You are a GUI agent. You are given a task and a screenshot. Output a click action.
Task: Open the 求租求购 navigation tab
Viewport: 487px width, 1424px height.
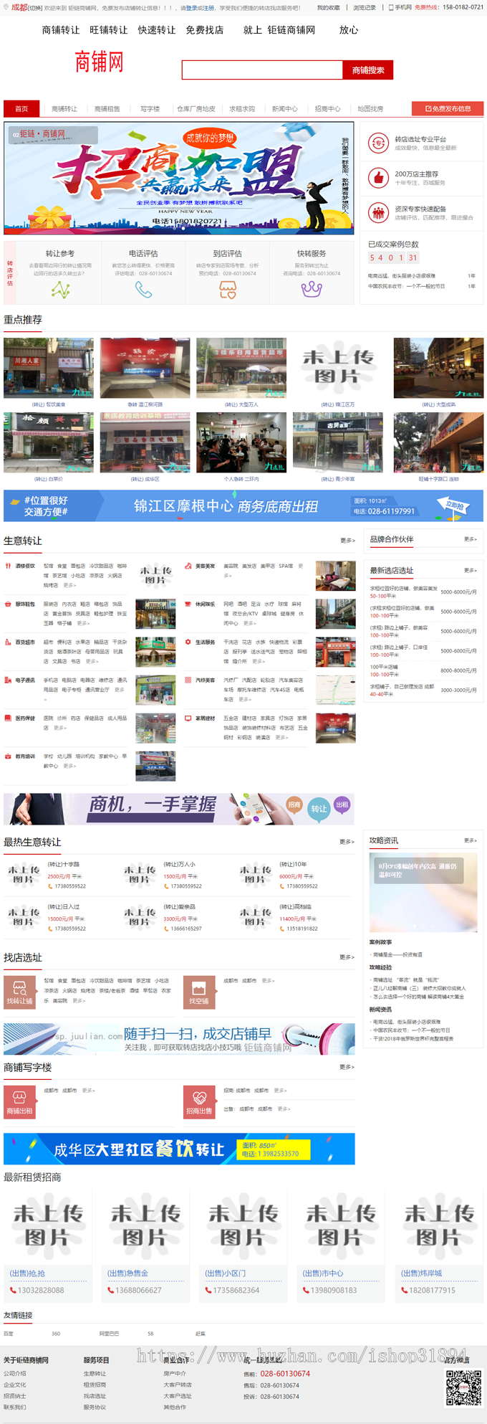242,109
